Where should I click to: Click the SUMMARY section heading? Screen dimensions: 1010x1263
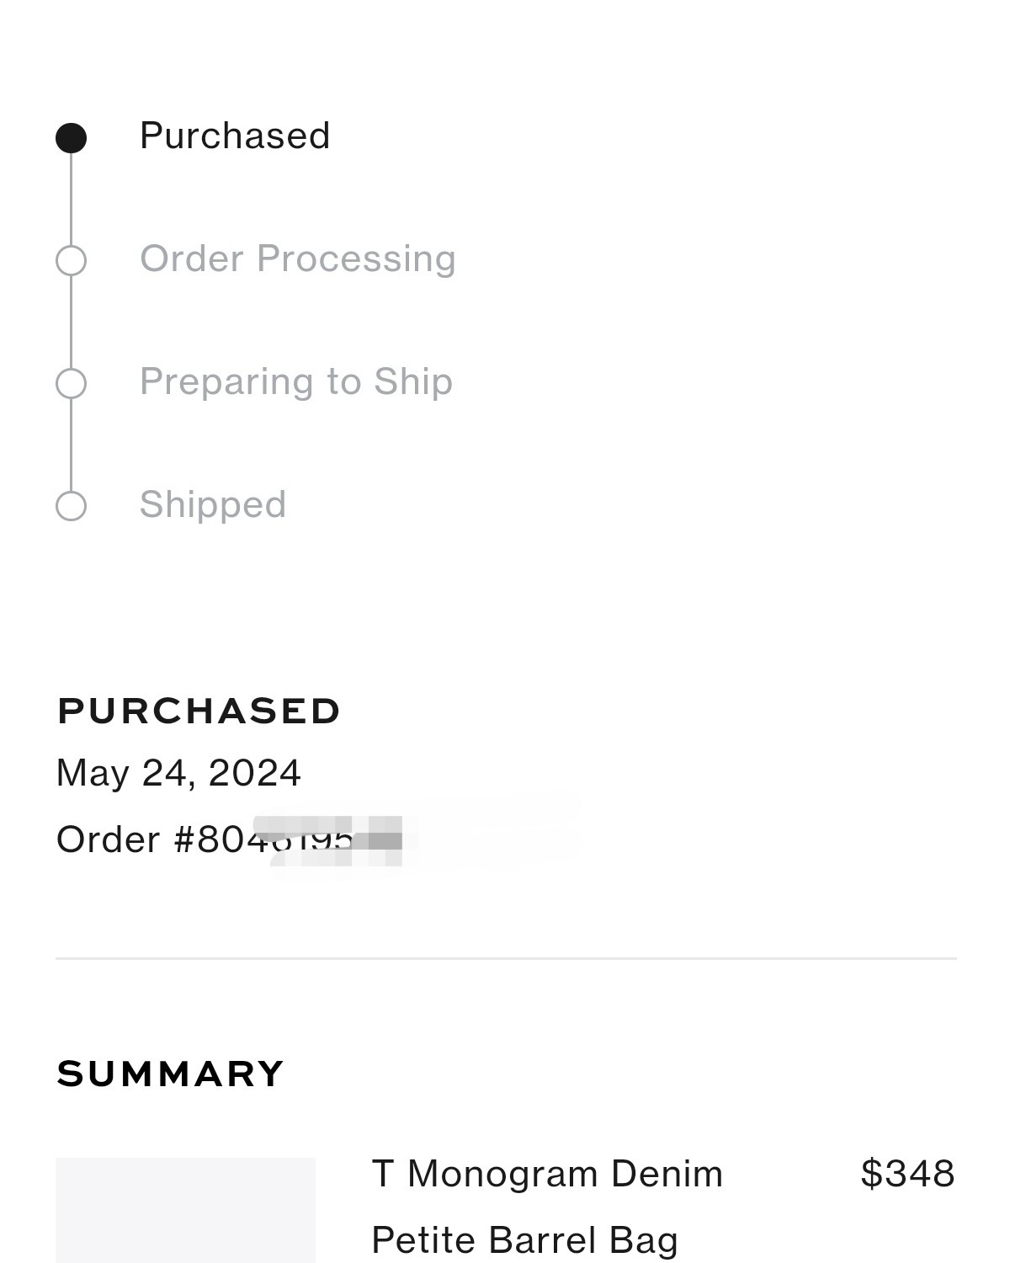(170, 1074)
